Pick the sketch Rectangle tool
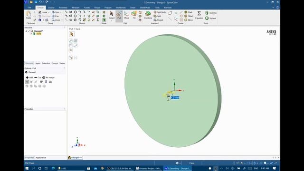The width and height of the screenshot is (304, 171). [71, 12]
